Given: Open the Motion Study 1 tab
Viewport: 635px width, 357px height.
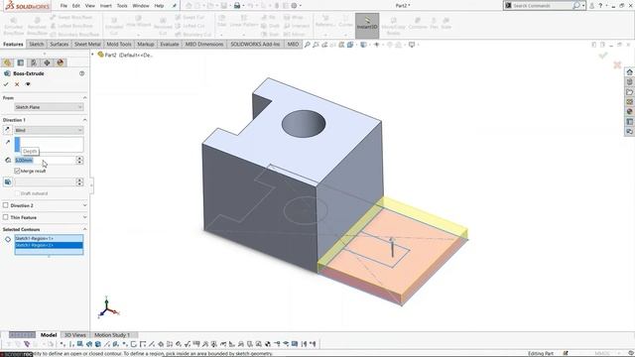Looking at the screenshot, I should click(x=112, y=335).
